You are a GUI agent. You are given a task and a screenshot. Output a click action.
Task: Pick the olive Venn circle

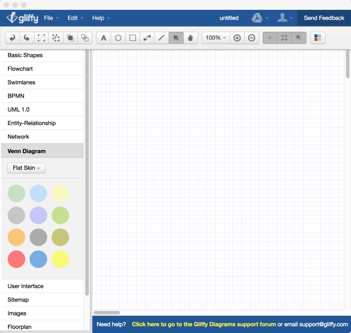(60, 237)
